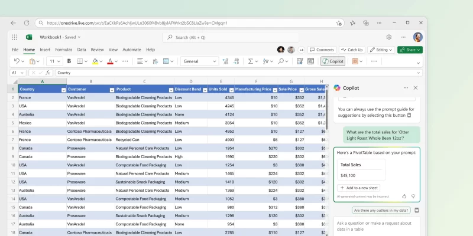The width and height of the screenshot is (473, 236).
Task: Click the Copilot ribbon button
Action: point(333,61)
